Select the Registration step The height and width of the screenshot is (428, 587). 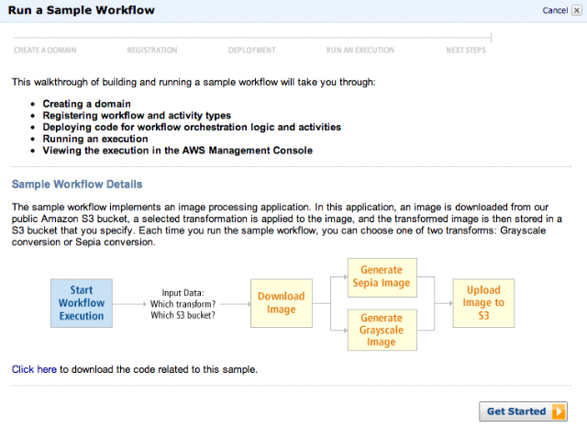[152, 51]
